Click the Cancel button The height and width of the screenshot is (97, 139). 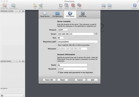click(80, 80)
